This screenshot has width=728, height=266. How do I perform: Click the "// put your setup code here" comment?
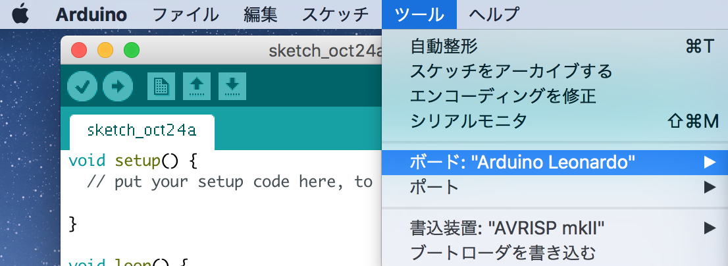click(229, 182)
